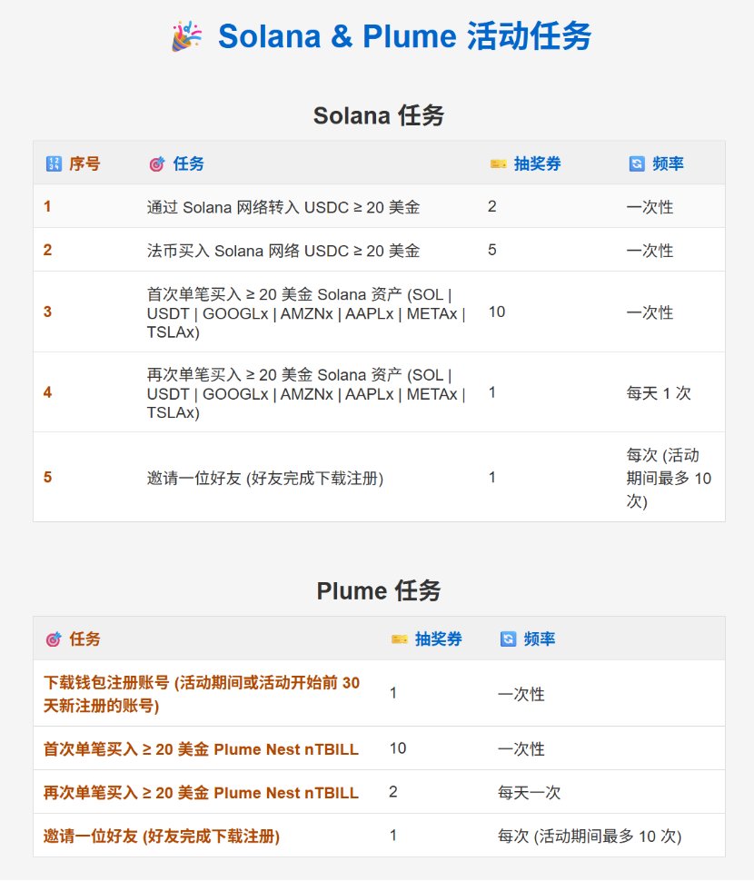Click the refresh icon in the Solana 频率 header

(x=636, y=164)
